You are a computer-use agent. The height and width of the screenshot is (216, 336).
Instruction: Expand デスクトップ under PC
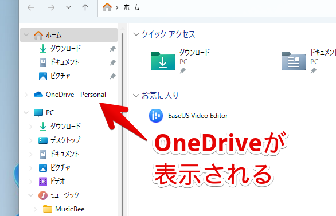click(x=30, y=140)
